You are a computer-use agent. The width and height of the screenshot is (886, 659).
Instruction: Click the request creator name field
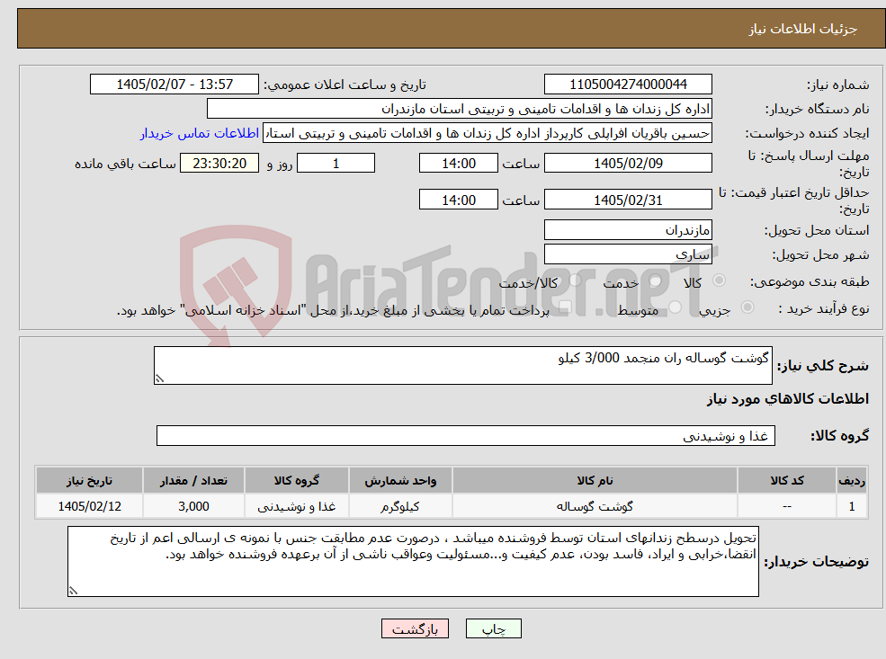(x=487, y=133)
